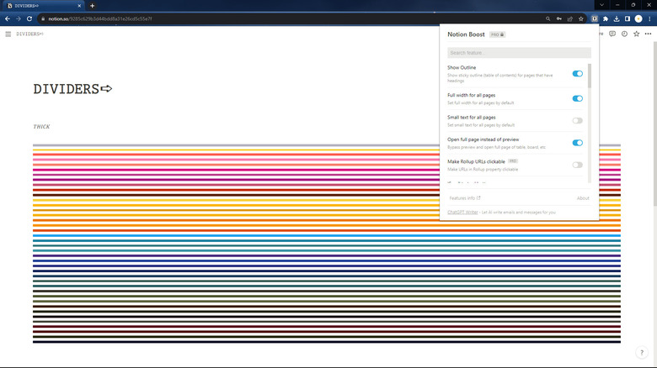Open Chrome downloads icon
Image resolution: width=657 pixels, height=368 pixels.
617,18
